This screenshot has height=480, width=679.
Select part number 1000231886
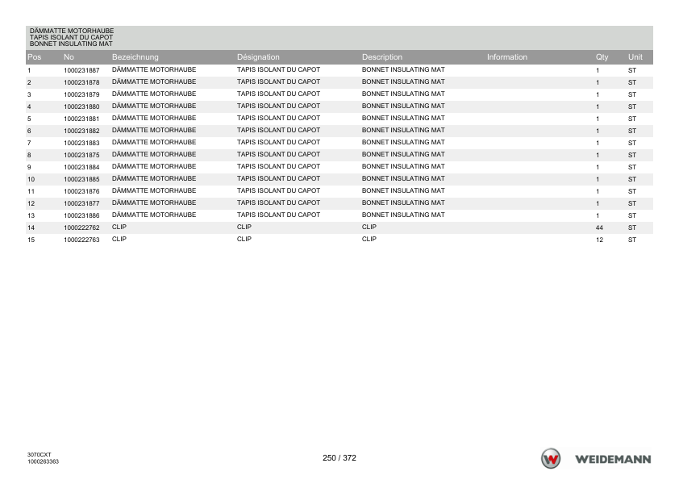click(81, 215)
